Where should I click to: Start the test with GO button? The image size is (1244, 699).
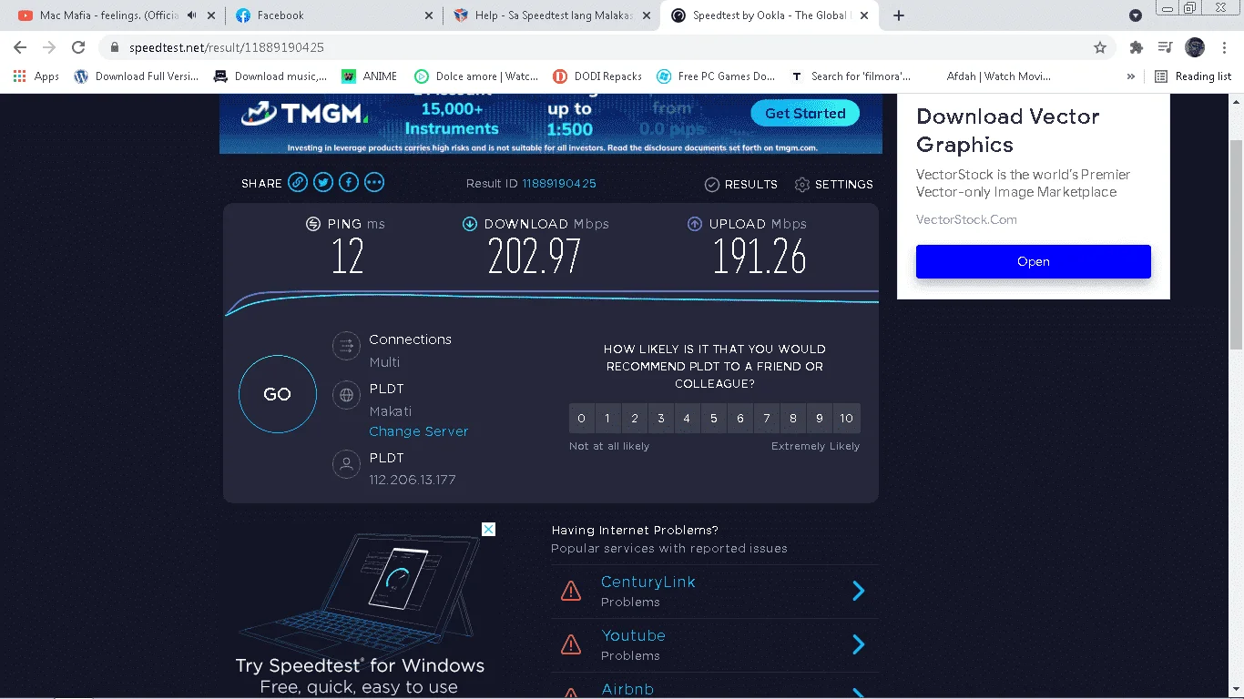[x=278, y=394]
